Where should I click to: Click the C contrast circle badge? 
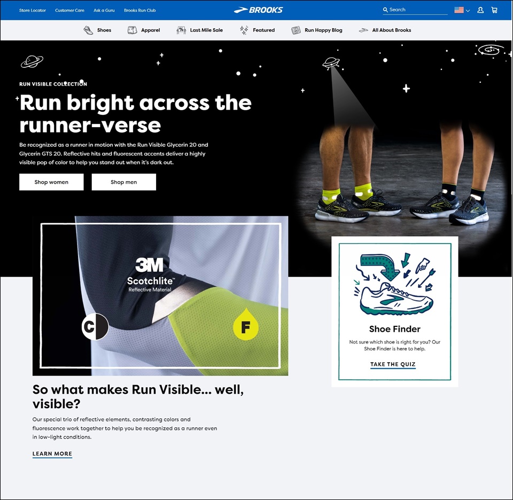[x=95, y=326]
